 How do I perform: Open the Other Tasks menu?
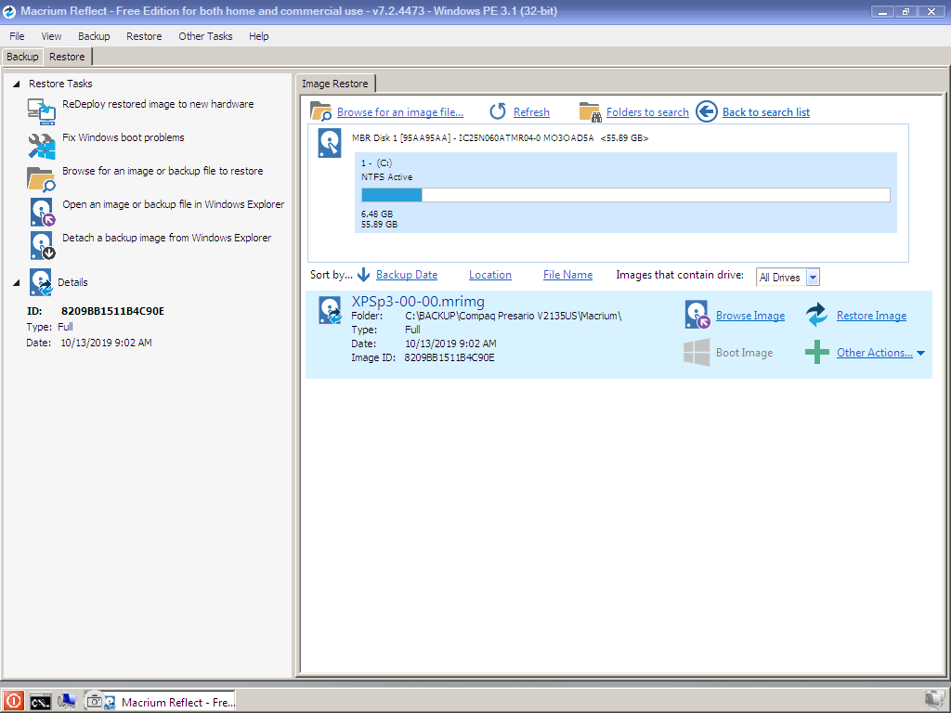pos(205,36)
